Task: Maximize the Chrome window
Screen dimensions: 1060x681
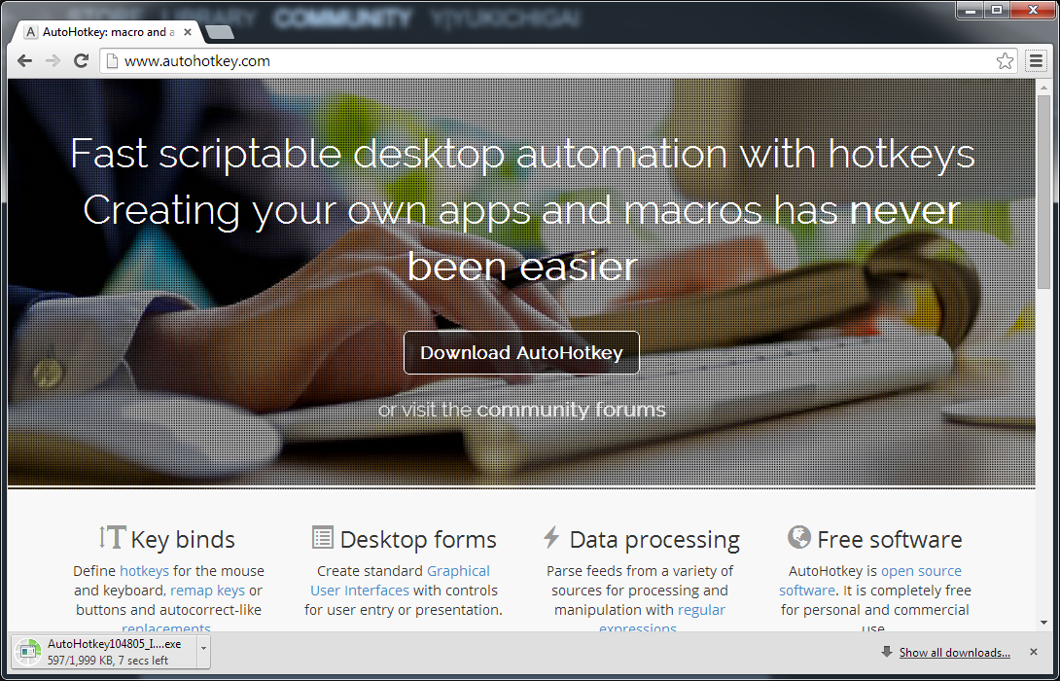Action: pos(997,10)
